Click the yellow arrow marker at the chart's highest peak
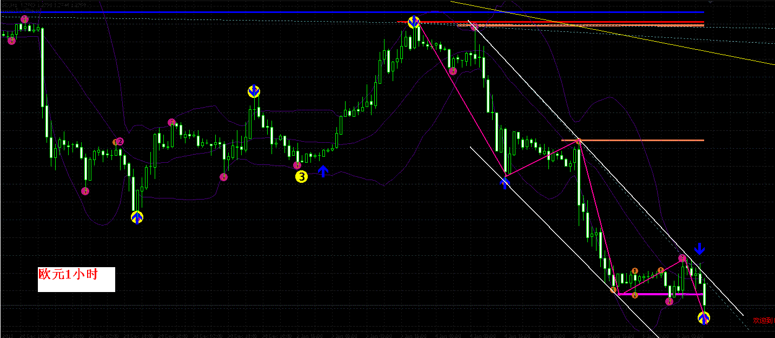The image size is (775, 338). click(x=414, y=22)
